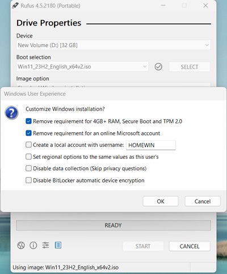Click the HOMEWIN username field
The image size is (227, 274).
(151, 145)
